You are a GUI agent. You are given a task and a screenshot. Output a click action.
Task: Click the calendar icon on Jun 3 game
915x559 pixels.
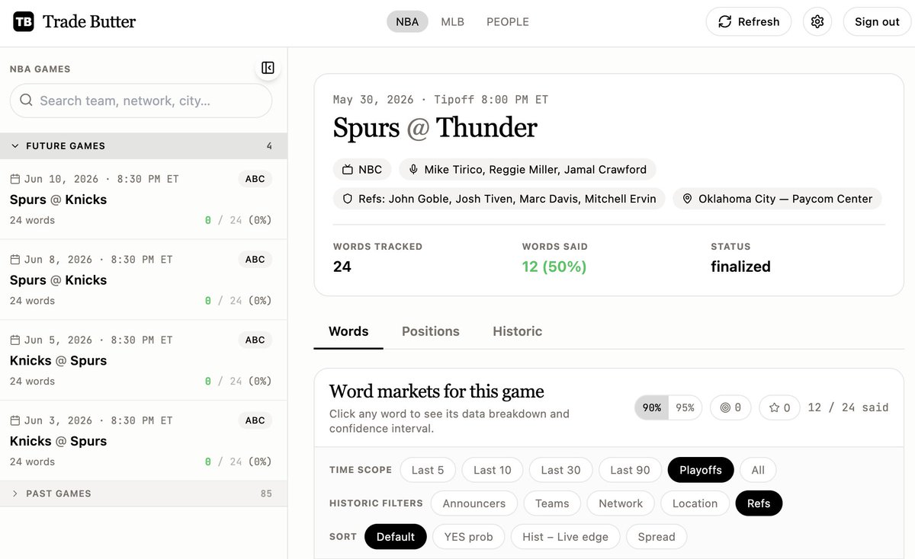(x=15, y=420)
